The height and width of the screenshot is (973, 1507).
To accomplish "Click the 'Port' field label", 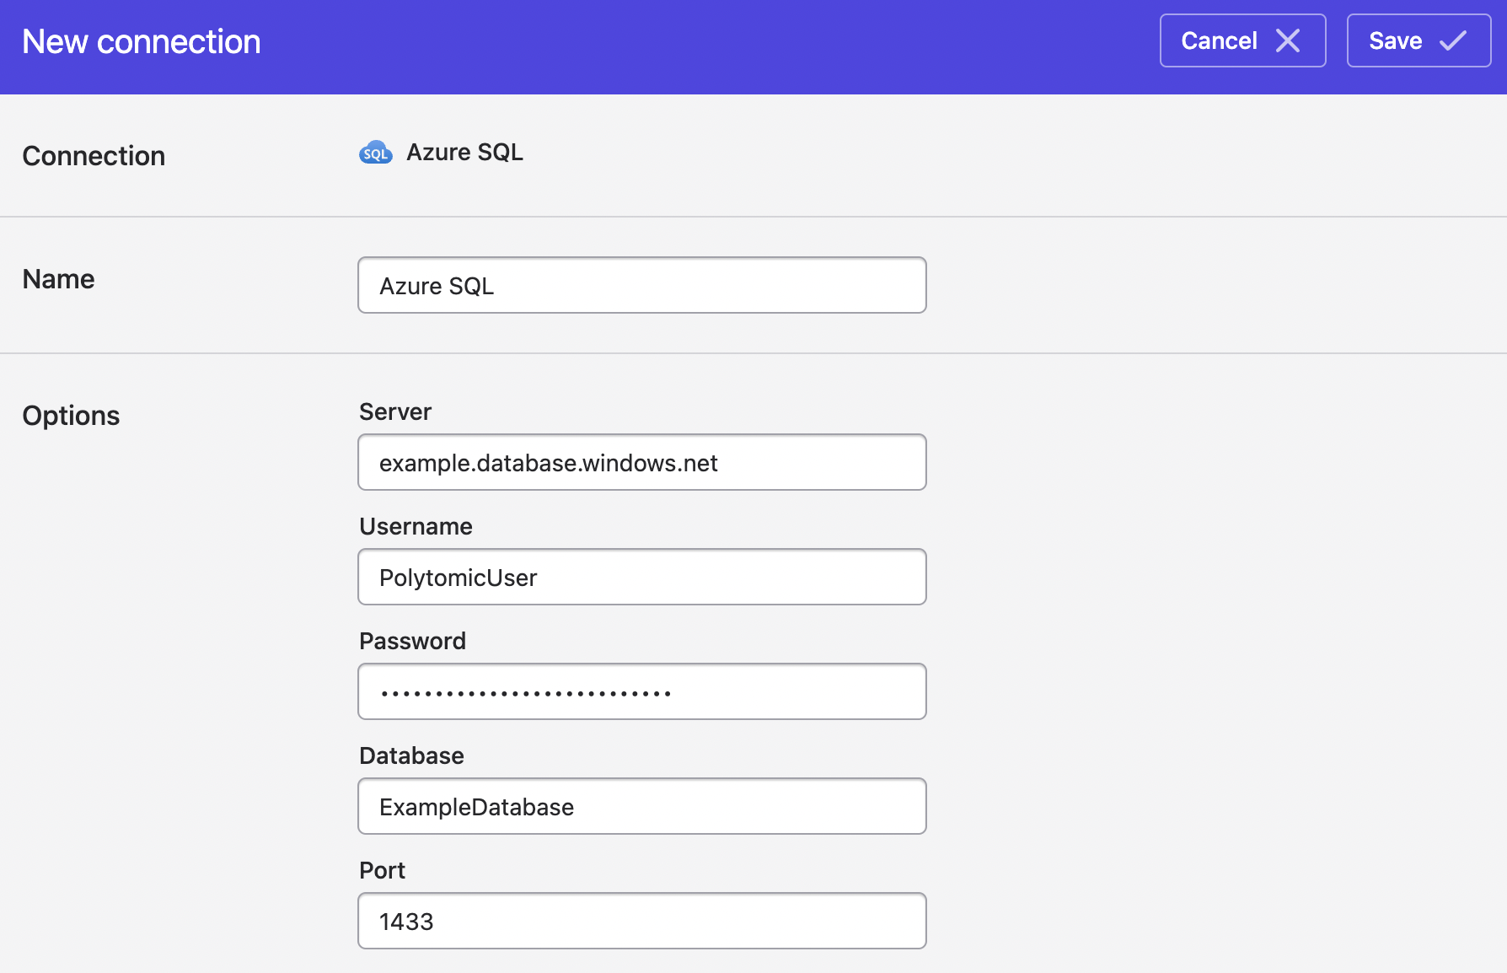I will tap(382, 870).
